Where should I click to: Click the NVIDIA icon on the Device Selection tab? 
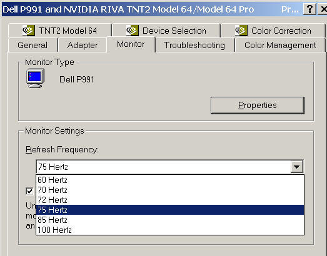(x=133, y=31)
